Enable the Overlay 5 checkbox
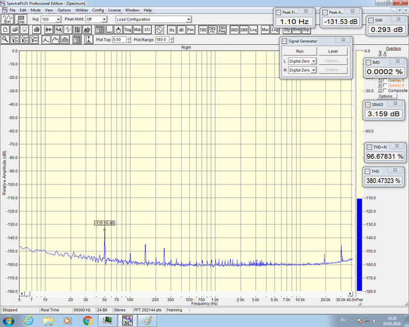The width and height of the screenshot is (409, 327). [x=384, y=81]
